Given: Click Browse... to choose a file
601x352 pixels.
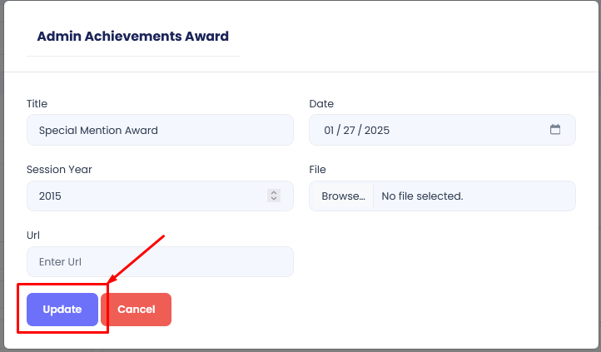Looking at the screenshot, I should pos(343,196).
